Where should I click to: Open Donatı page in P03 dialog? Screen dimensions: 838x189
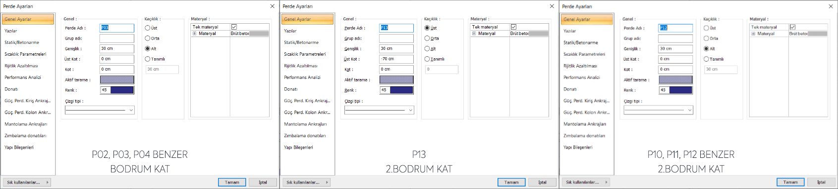tap(28, 89)
